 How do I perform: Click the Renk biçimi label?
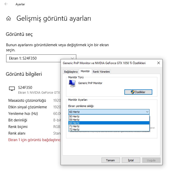(18, 127)
